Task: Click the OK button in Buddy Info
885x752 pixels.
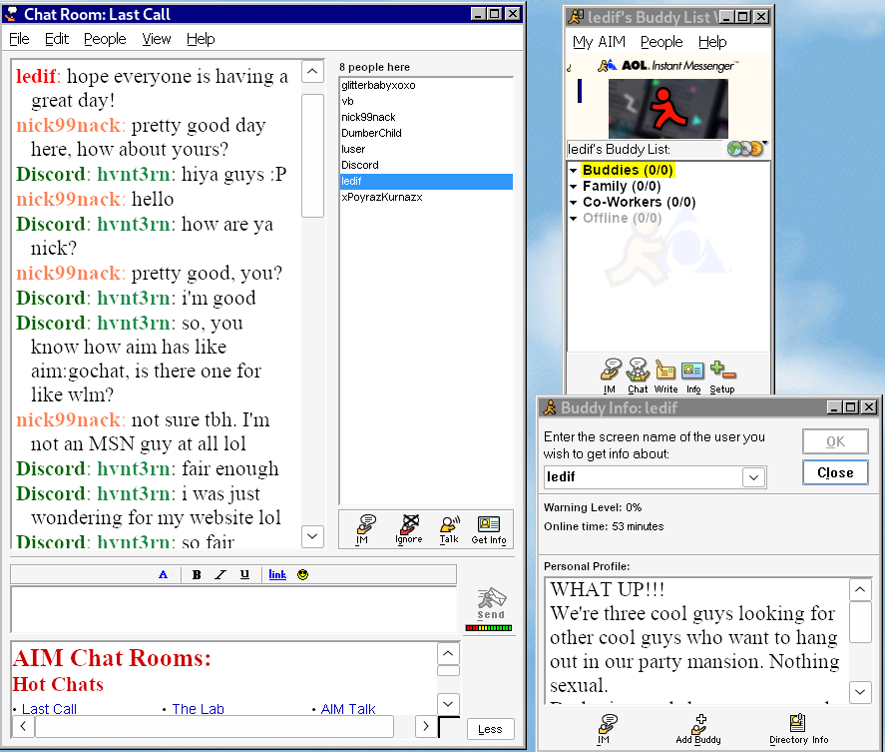Action: tap(835, 441)
